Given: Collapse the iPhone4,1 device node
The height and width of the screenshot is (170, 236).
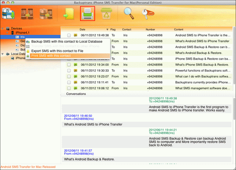Looking at the screenshot, I should coord(7,33).
